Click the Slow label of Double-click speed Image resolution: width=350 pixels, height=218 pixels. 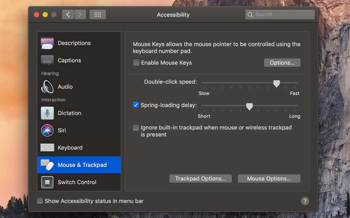[204, 93]
